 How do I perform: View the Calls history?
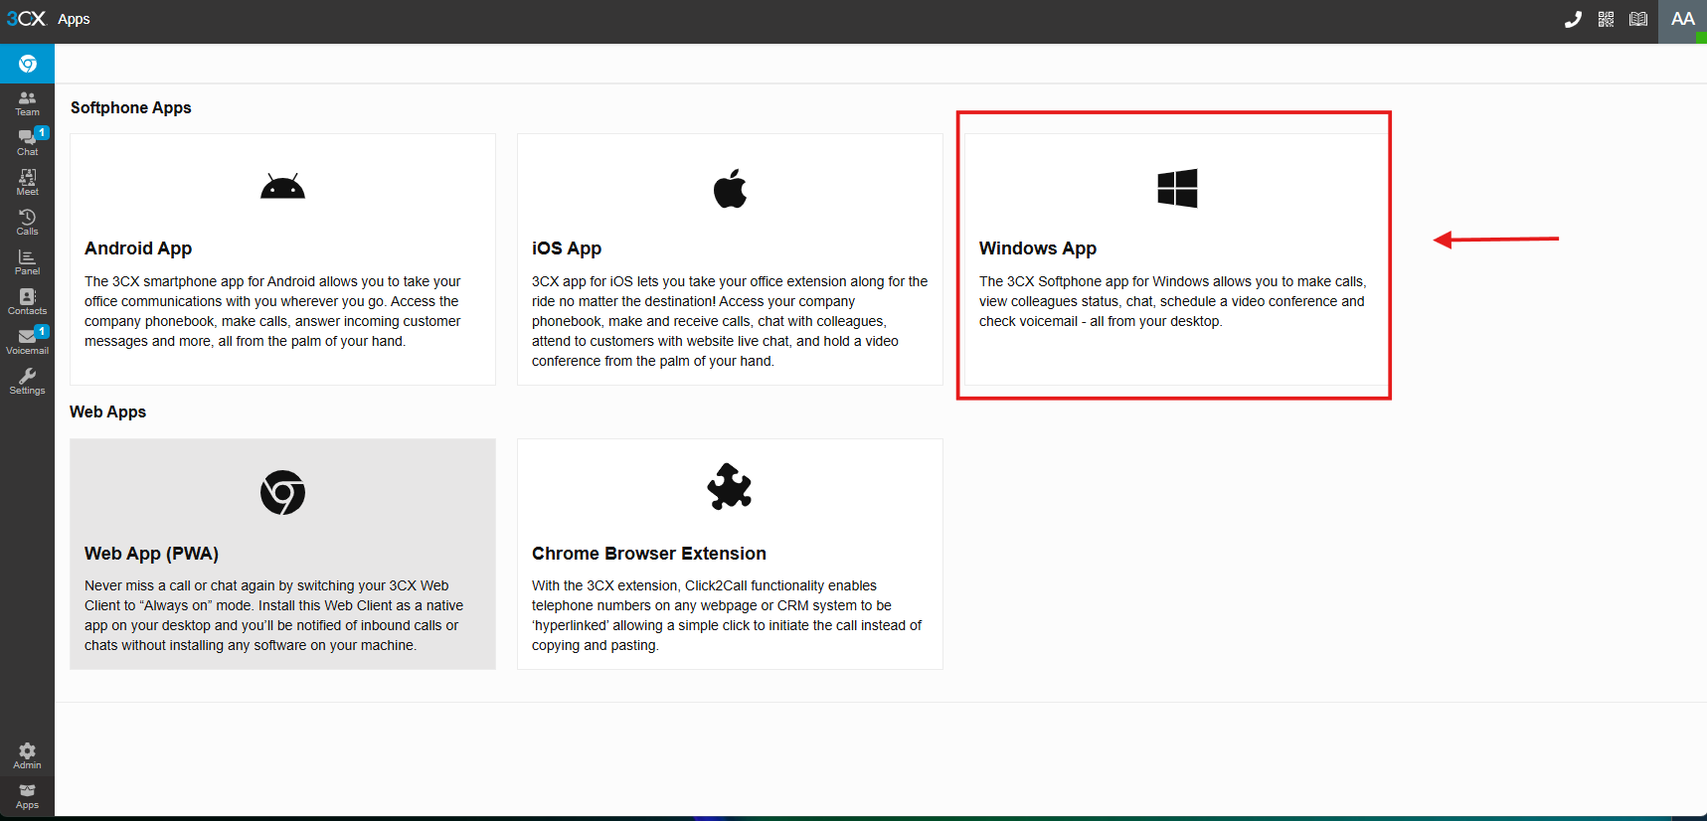[27, 223]
